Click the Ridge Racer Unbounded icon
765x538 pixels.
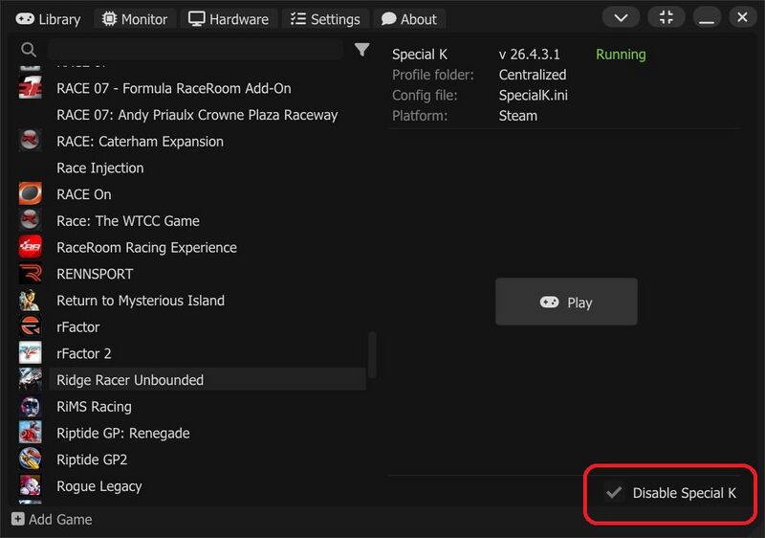click(x=31, y=379)
